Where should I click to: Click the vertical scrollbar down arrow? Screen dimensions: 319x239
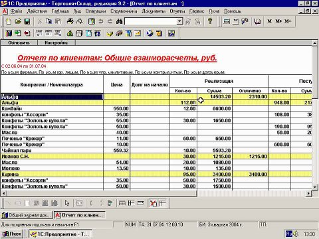point(315,187)
